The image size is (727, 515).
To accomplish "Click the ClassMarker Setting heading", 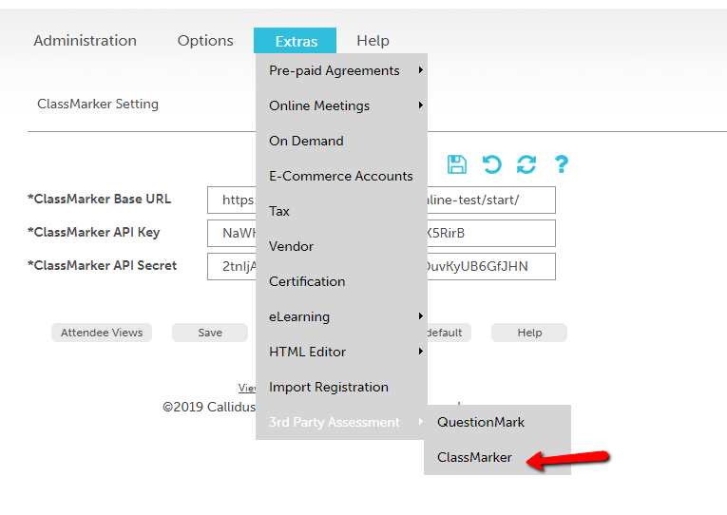I will pyautogui.click(x=98, y=104).
